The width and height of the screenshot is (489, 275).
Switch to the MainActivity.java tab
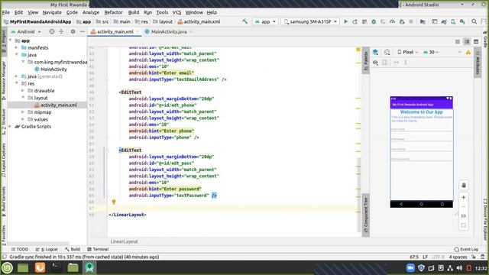(169, 32)
